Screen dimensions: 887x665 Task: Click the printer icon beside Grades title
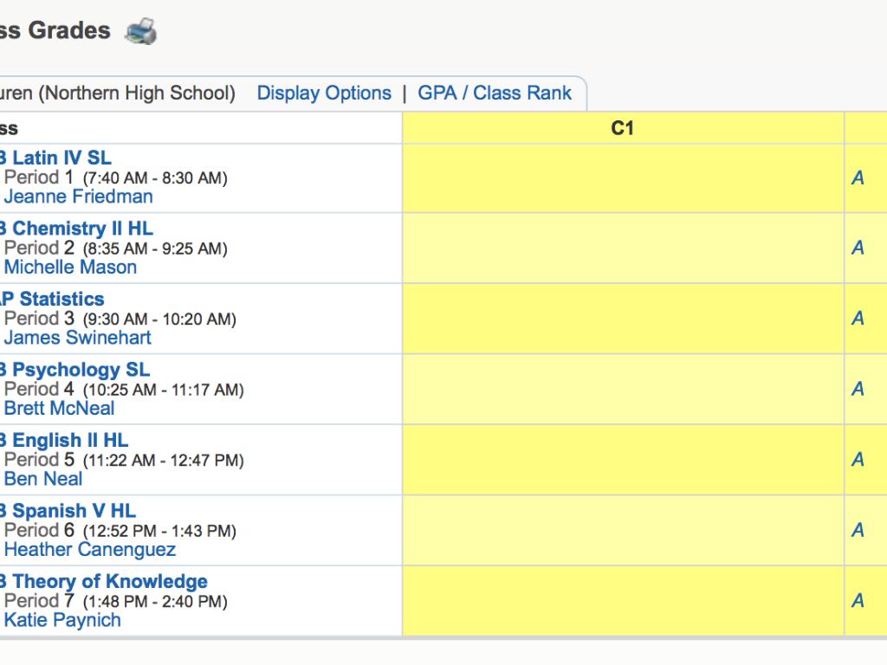(x=140, y=32)
